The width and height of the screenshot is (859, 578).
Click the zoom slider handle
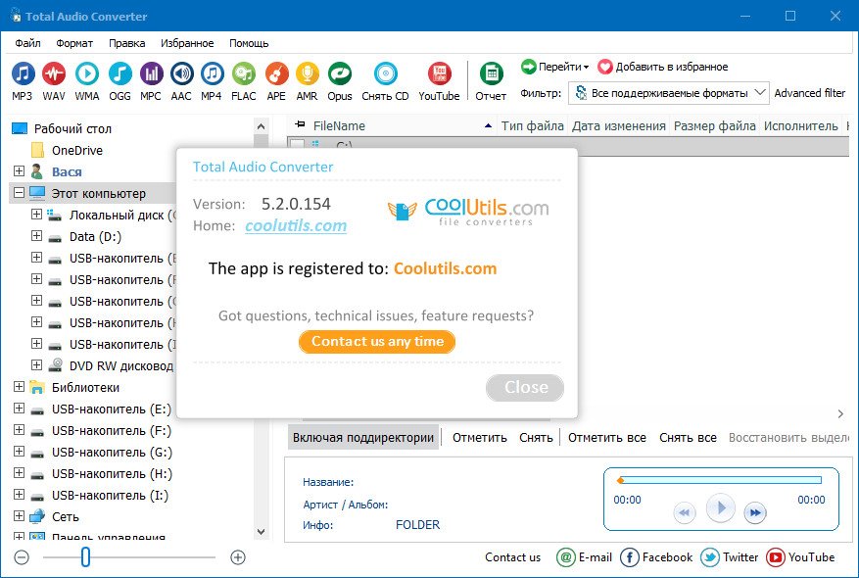(x=85, y=557)
